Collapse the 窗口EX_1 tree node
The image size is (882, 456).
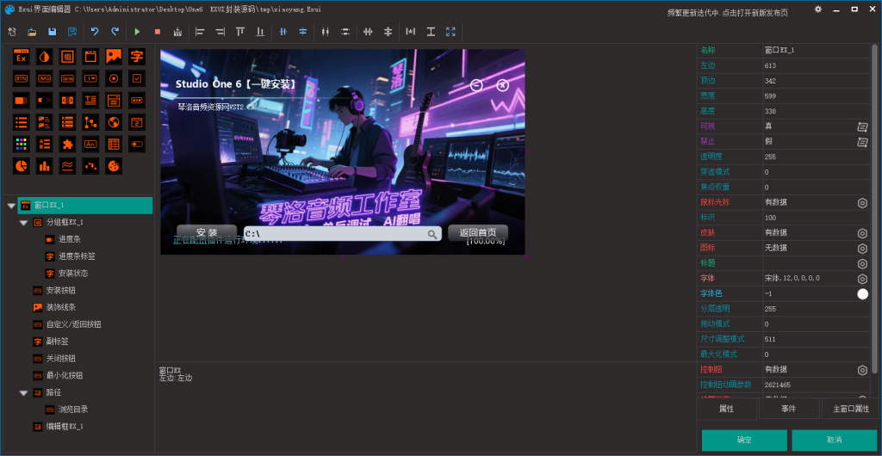(10, 206)
